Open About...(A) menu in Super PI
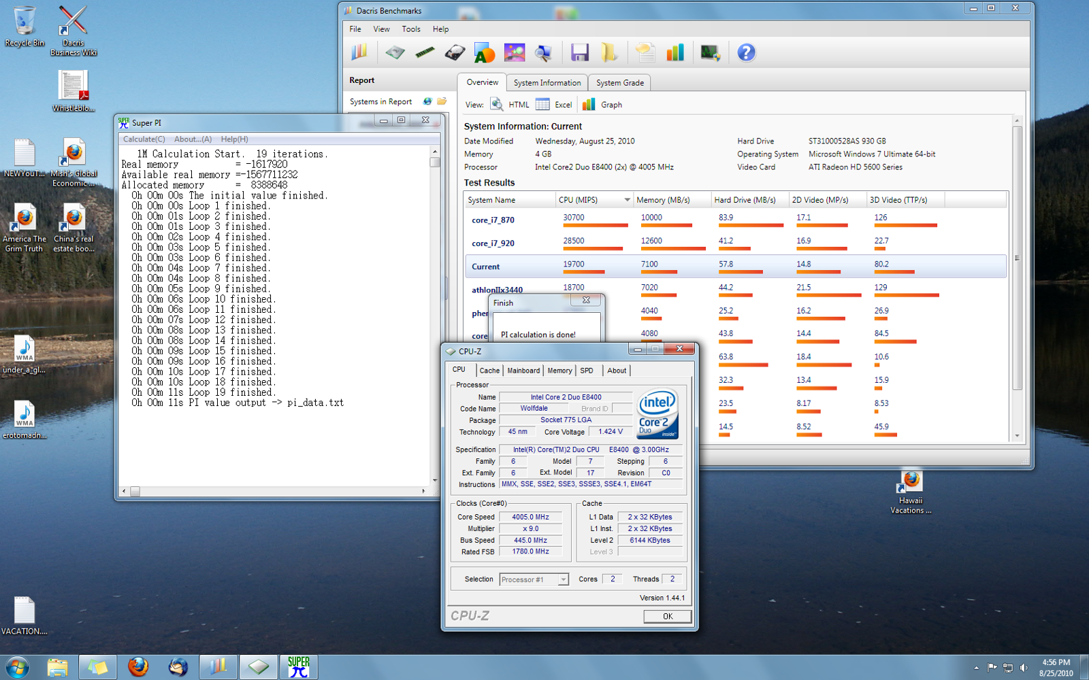The image size is (1089, 680). pos(193,139)
